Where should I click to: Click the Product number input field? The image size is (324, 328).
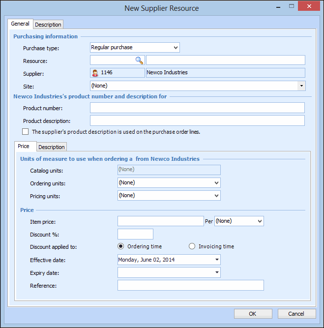tap(197, 108)
